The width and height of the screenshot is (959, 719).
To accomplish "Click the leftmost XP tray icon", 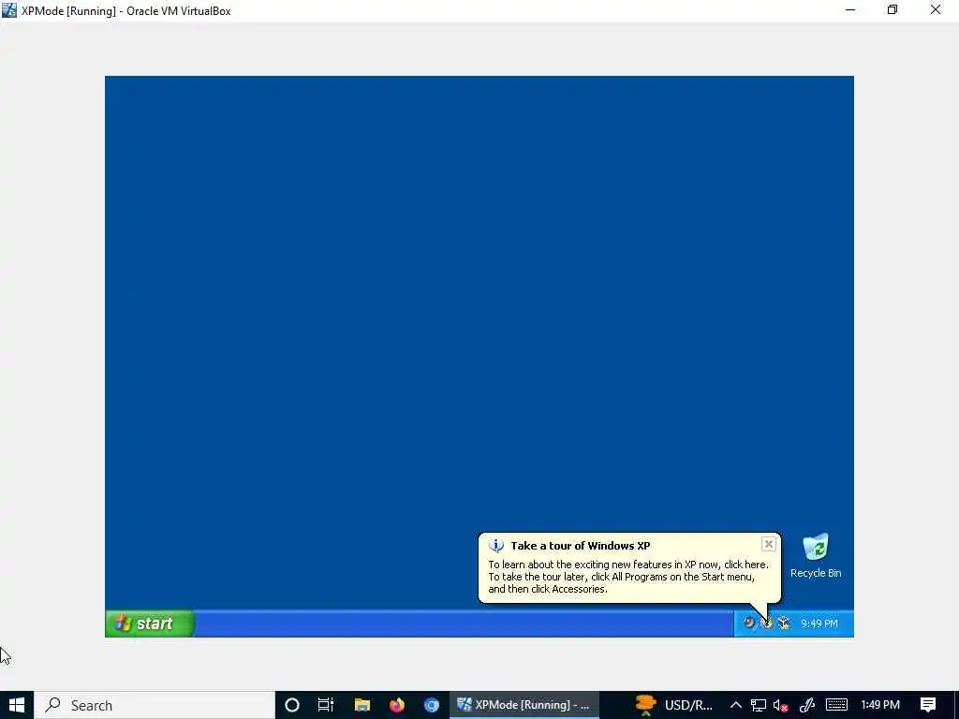I will [749, 623].
